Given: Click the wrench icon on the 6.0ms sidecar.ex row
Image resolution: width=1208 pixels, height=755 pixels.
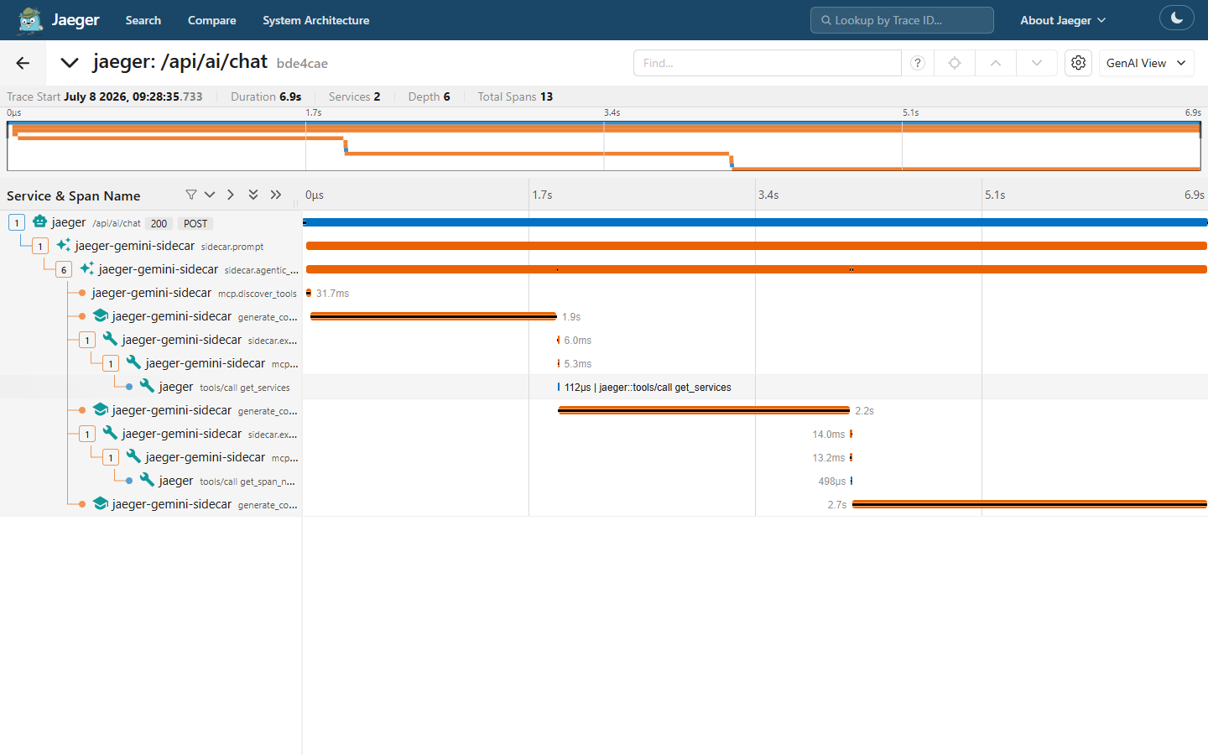Looking at the screenshot, I should click(x=110, y=339).
